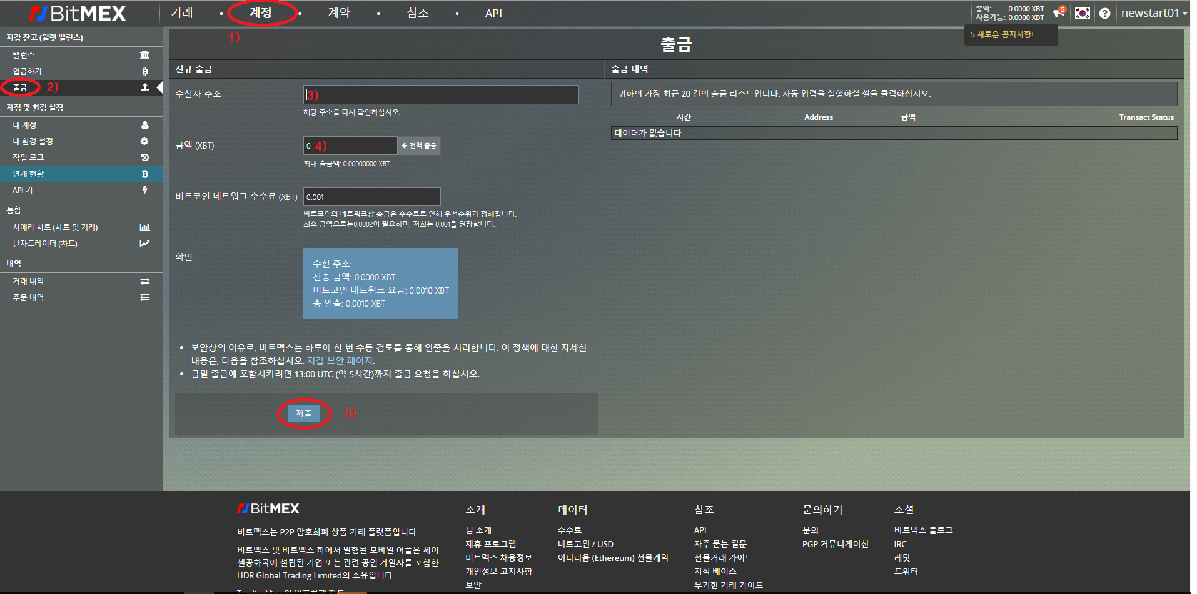Screen dimensions: 1197x594
Task: Click the bar chart icon beside 시에라 차트
Action: click(144, 227)
